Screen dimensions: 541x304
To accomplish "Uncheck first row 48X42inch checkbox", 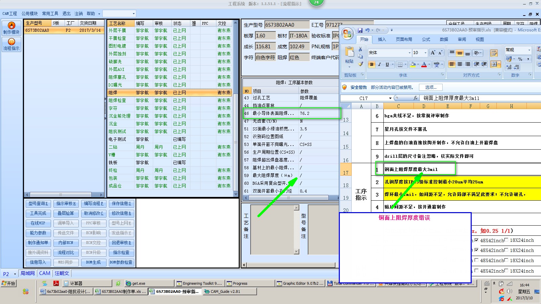I will (x=476, y=240).
